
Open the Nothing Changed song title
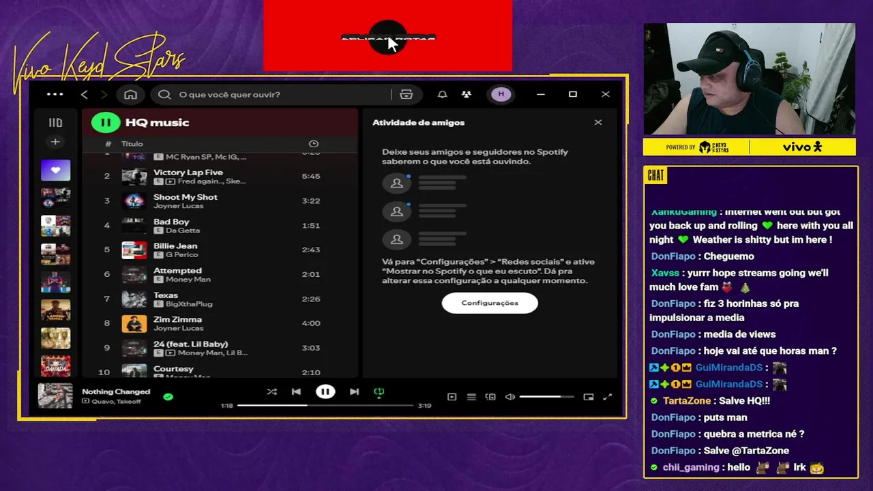point(116,391)
